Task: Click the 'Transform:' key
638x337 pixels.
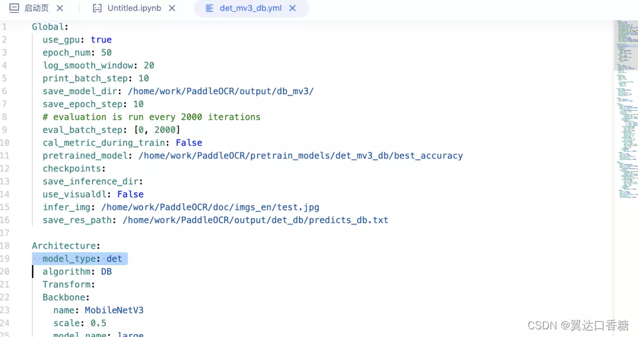Action: pos(69,285)
